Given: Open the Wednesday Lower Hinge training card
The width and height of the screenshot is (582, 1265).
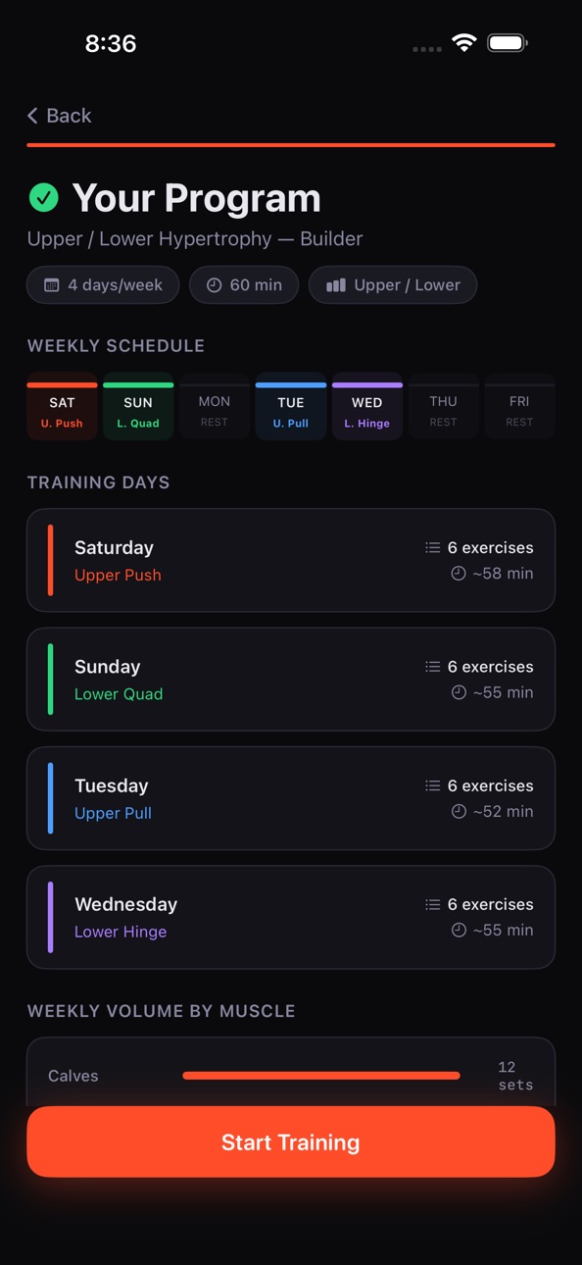Looking at the screenshot, I should pyautogui.click(x=291, y=917).
